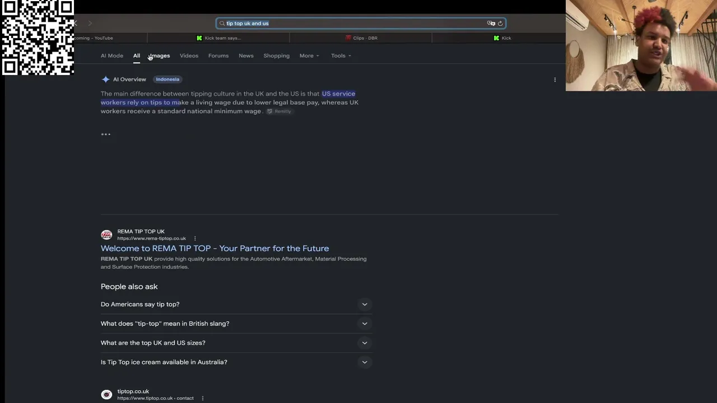717x403 pixels.
Task: Switch to the last 'Kick' browser tab
Action: click(x=502, y=38)
